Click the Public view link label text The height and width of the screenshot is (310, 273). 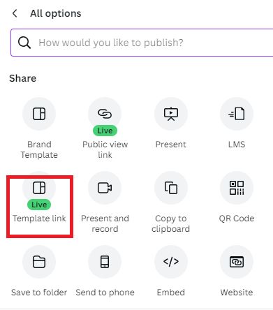105,149
